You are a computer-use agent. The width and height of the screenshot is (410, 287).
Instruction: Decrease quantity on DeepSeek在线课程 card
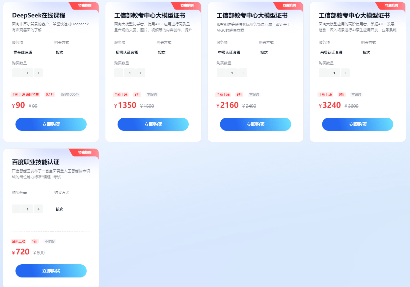[16, 73]
